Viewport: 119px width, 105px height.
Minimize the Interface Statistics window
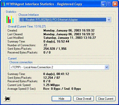tap(104, 4)
